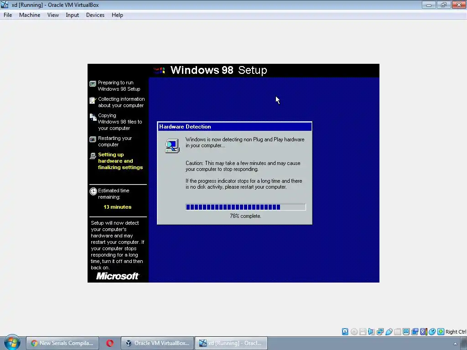Click the floppy disk status icon

click(363, 332)
